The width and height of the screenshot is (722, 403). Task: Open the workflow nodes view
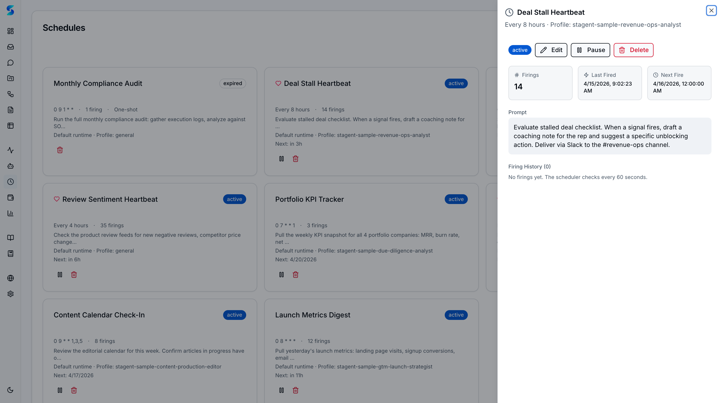[x=10, y=94]
